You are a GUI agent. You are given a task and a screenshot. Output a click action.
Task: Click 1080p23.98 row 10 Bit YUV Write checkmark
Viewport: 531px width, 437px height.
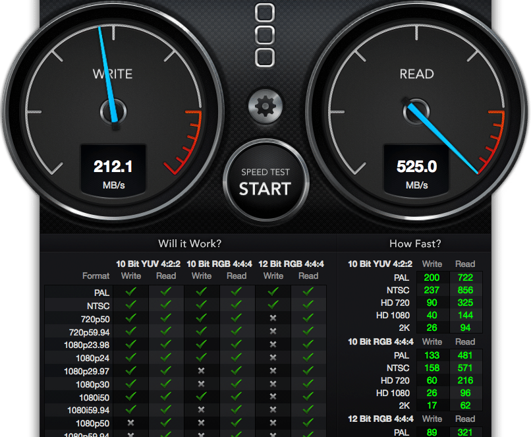130,344
